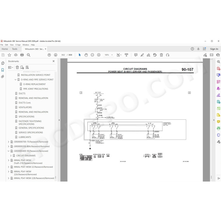Open the Edit menu
The image size is (221, 221).
[x=7, y=45]
